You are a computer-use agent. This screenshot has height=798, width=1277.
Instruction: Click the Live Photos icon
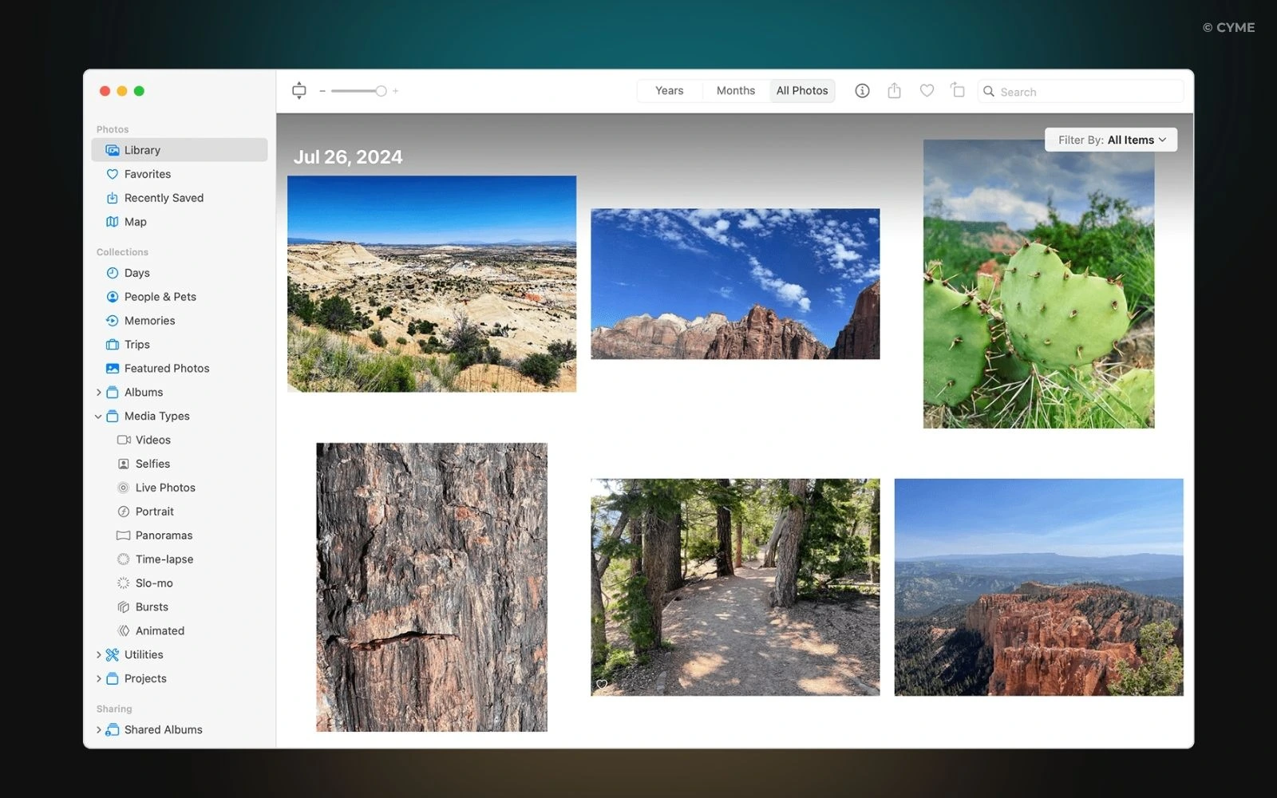coord(124,488)
